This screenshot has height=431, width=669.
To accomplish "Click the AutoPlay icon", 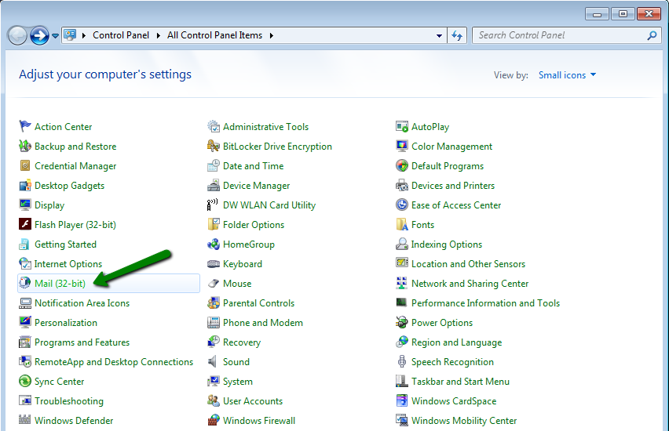I will [x=402, y=126].
